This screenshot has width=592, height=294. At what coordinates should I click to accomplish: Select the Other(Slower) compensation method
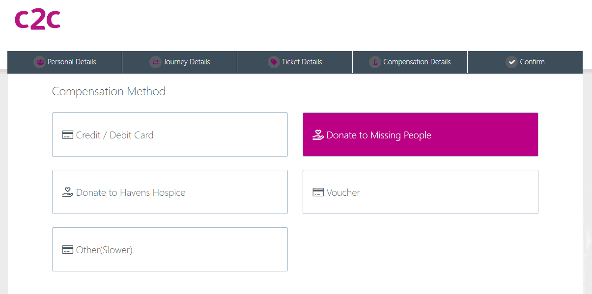pyautogui.click(x=169, y=249)
